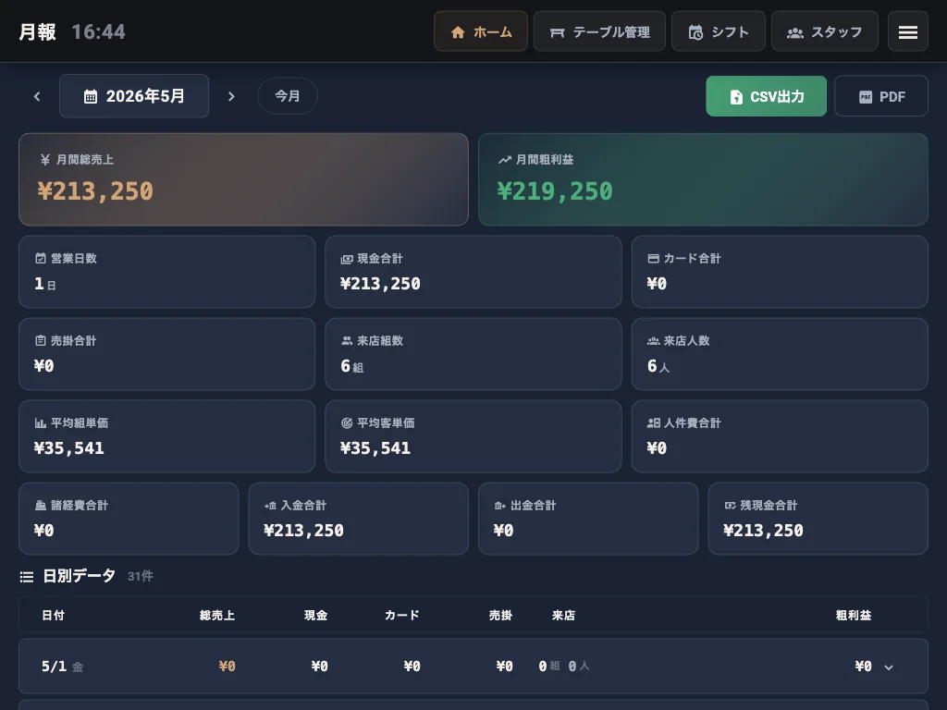The height and width of the screenshot is (710, 947).
Task: Export report with CSV出力
Action: coord(766,96)
